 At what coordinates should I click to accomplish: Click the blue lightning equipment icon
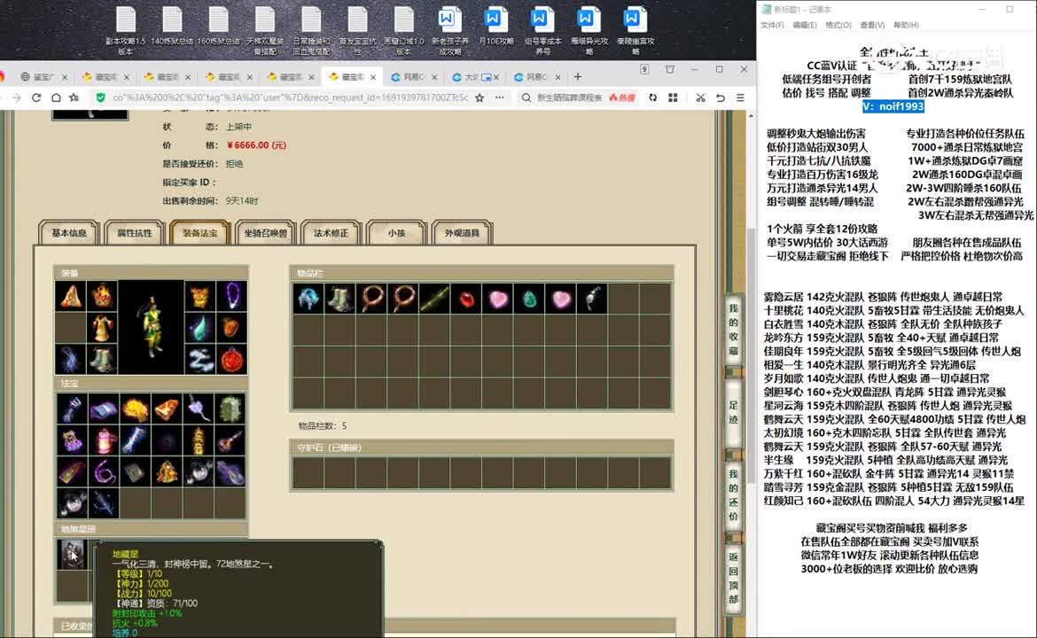[x=70, y=360]
